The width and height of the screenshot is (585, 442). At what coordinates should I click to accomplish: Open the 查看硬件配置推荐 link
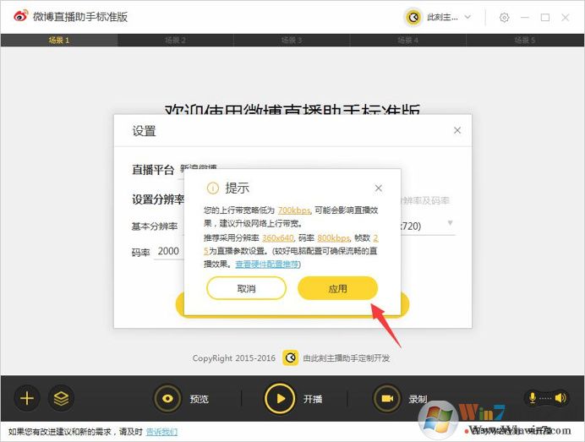[267, 265]
